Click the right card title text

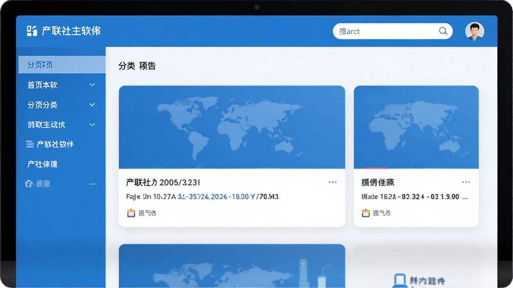(x=378, y=182)
